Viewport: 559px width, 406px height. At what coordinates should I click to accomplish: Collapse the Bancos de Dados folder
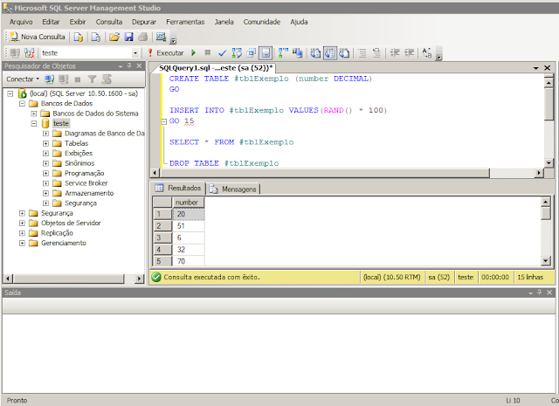tap(22, 104)
